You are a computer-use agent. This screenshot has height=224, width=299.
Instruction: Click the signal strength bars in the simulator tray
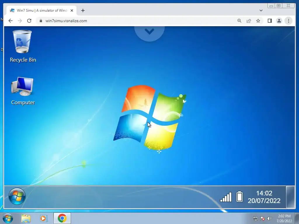(x=226, y=197)
